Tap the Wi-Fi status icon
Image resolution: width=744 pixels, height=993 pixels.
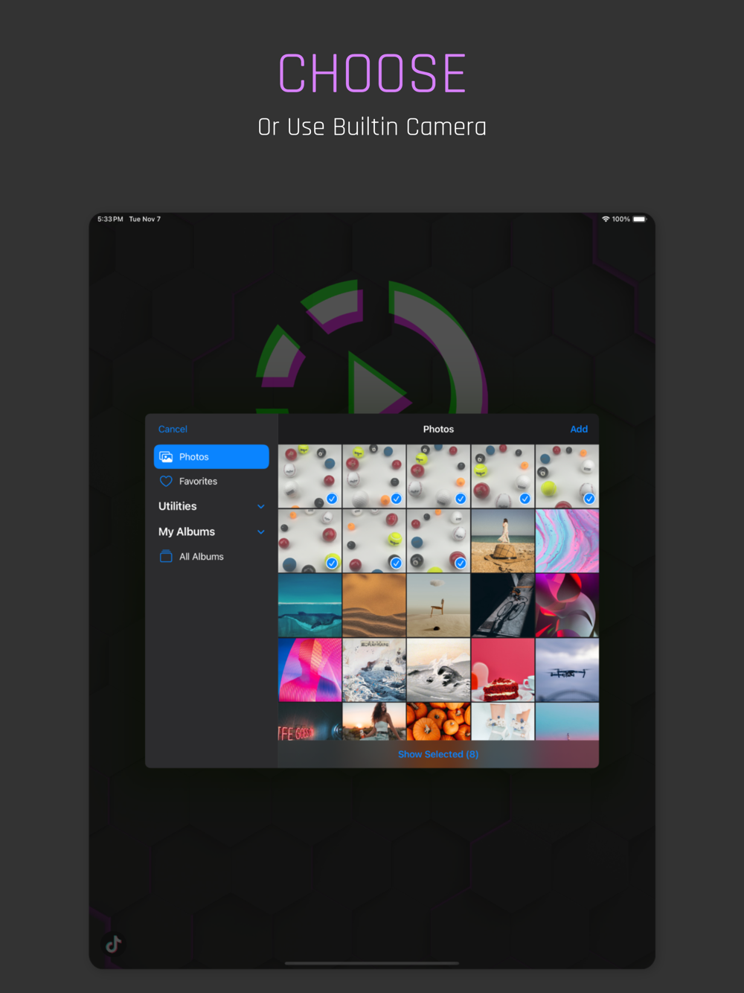tap(606, 219)
